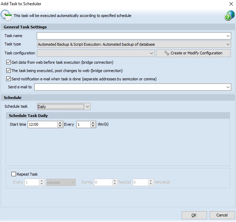Open the help globe icon
Viewport: 236px width, 222px height.
pos(229,16)
